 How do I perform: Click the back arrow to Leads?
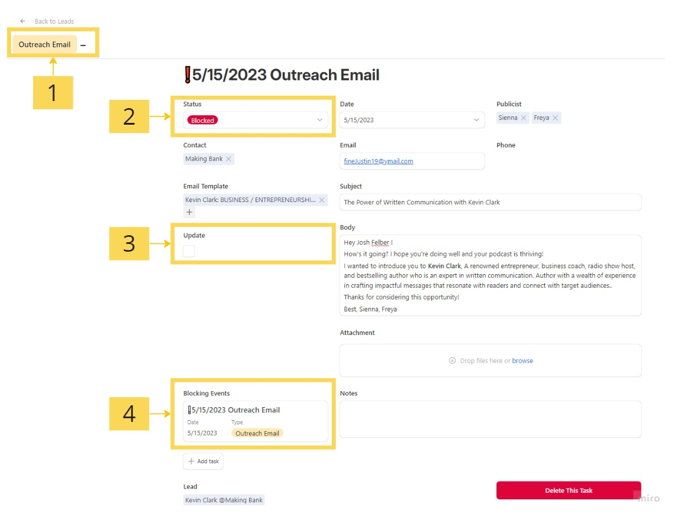22,21
